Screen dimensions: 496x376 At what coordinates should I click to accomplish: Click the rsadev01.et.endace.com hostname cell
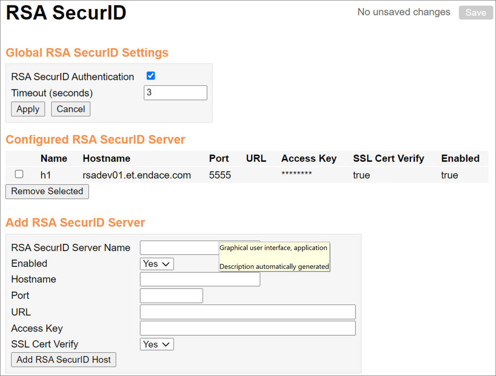tap(137, 175)
